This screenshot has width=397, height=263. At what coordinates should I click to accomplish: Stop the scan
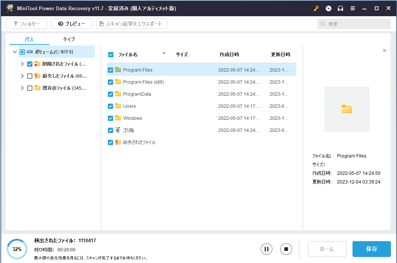point(286,249)
